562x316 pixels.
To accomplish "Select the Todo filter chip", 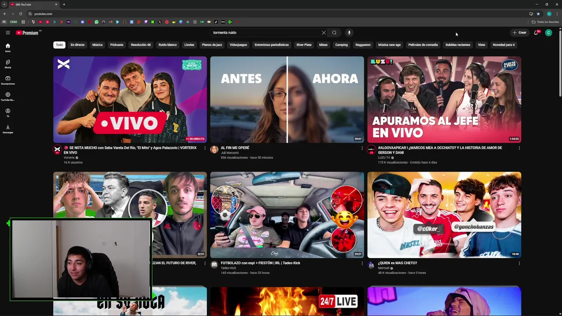I will tap(59, 45).
